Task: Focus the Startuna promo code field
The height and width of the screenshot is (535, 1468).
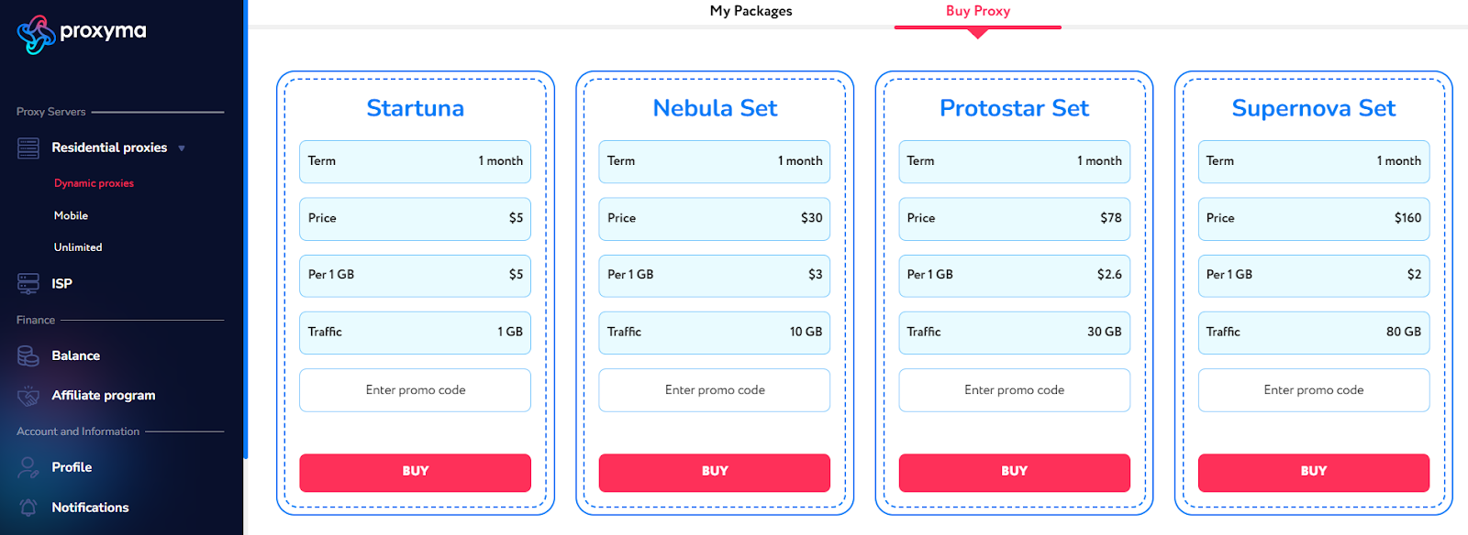Action: [x=415, y=390]
